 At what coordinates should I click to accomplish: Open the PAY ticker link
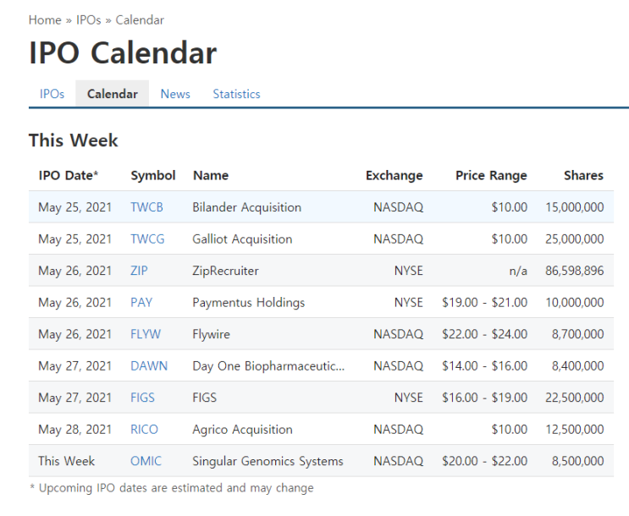click(141, 302)
